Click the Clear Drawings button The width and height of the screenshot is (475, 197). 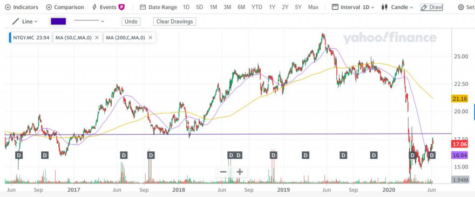pos(174,22)
